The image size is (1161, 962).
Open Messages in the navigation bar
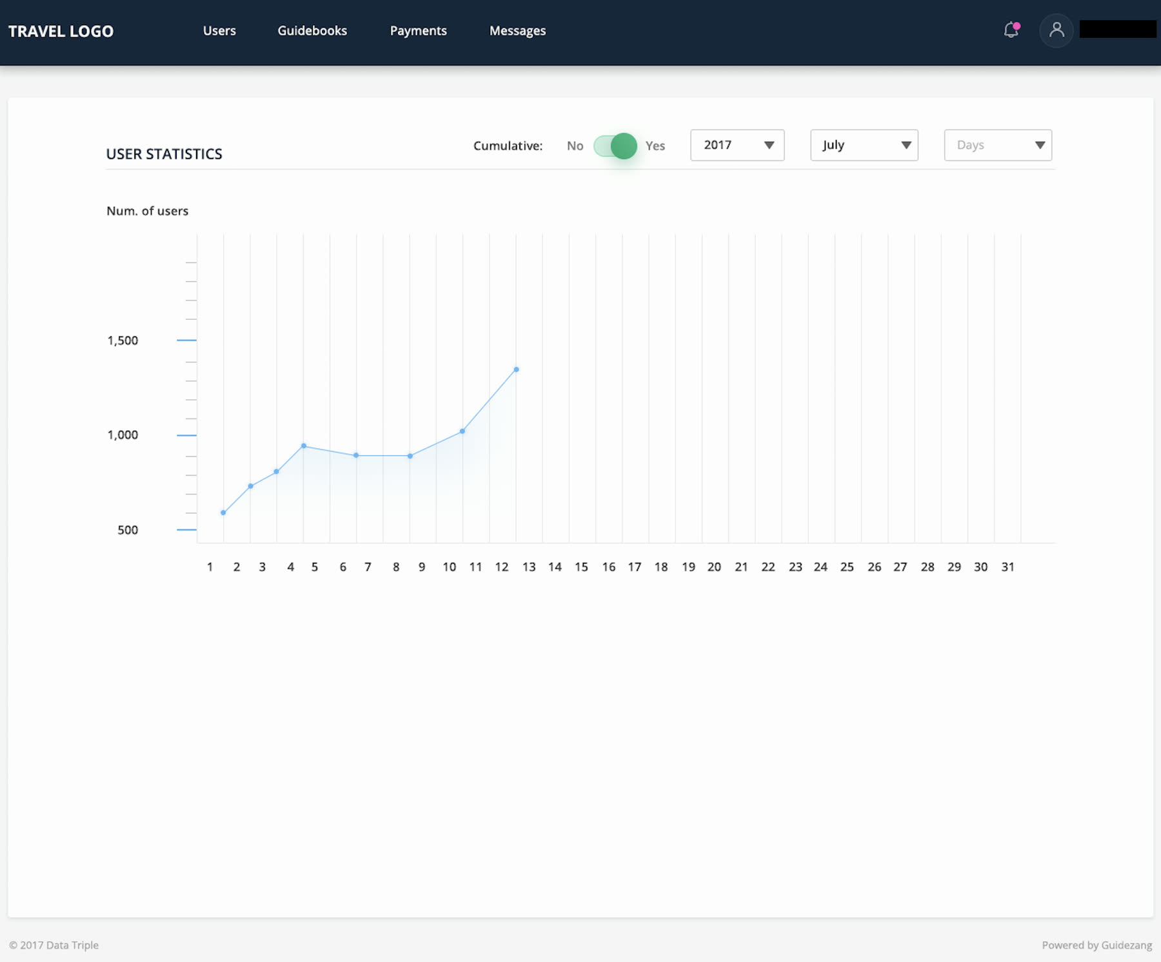(x=517, y=30)
